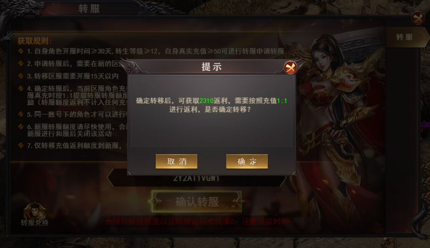Click the diamond bullet beside rule 3

21,76
